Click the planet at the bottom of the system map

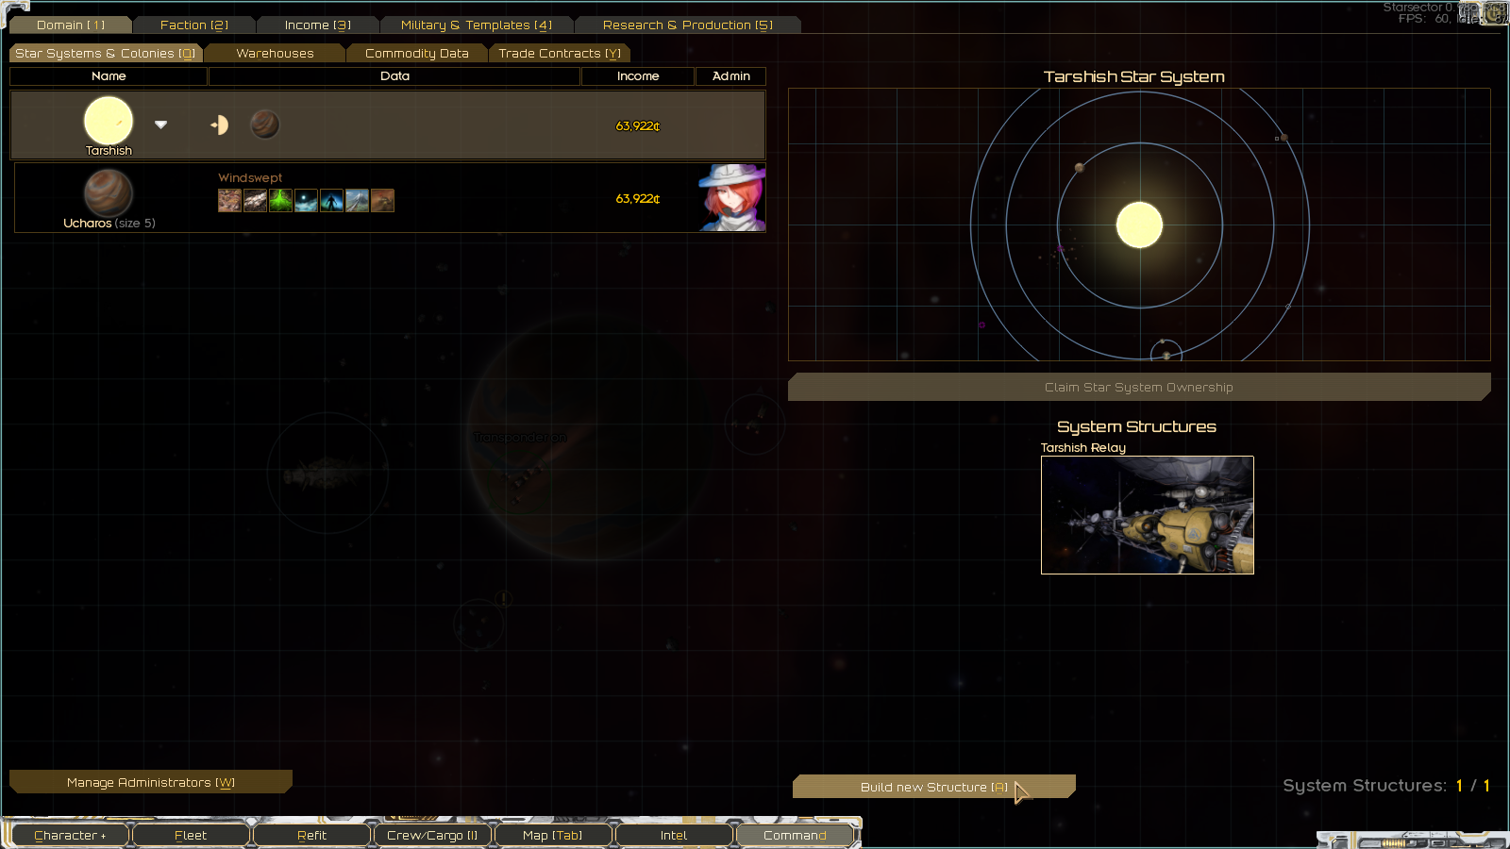coord(1166,355)
